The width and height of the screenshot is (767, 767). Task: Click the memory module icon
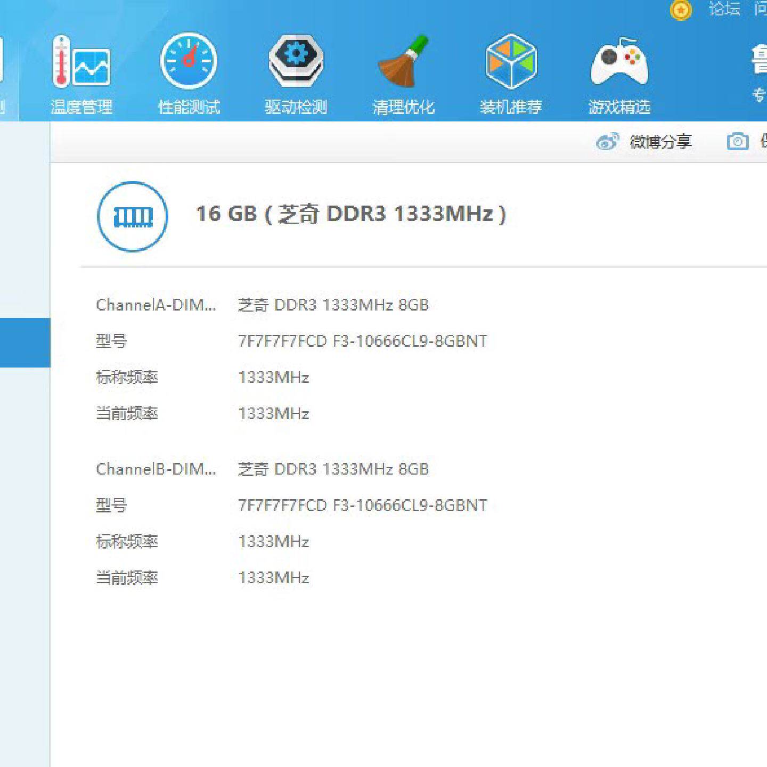(x=133, y=217)
